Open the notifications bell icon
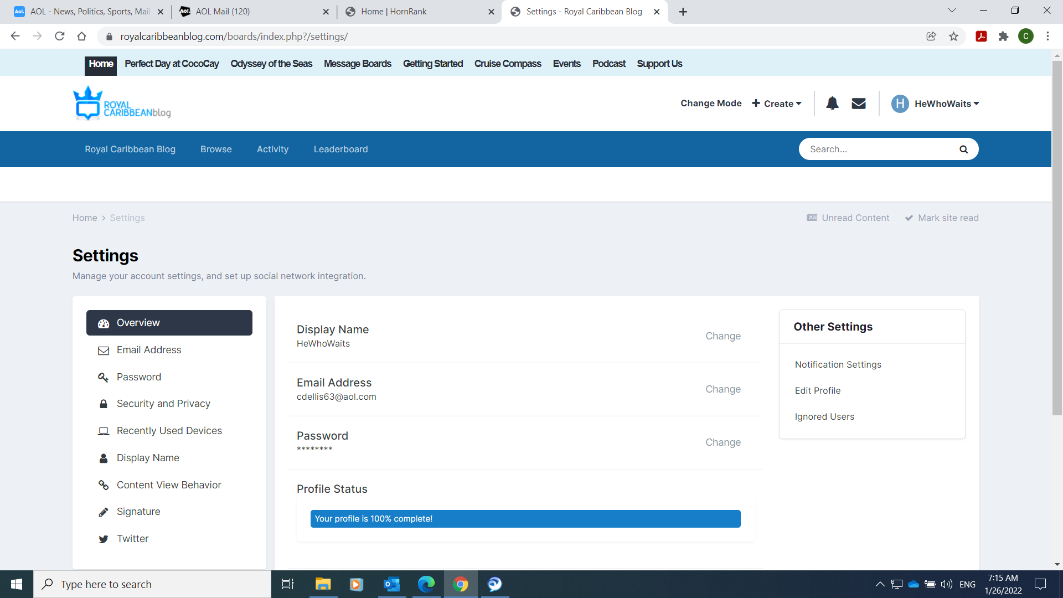1063x598 pixels. click(832, 104)
